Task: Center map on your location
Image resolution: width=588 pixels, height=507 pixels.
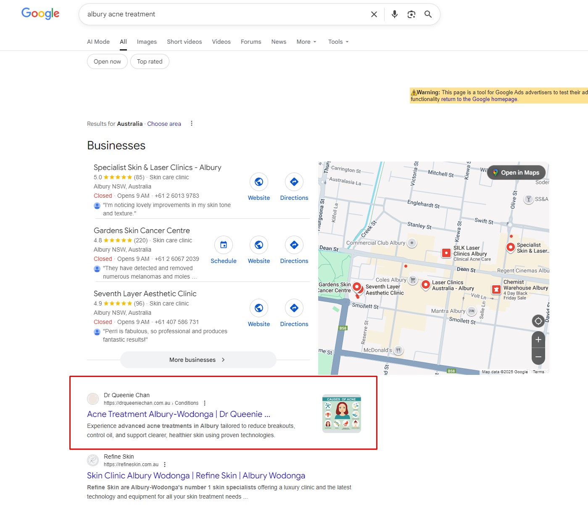Action: point(538,321)
